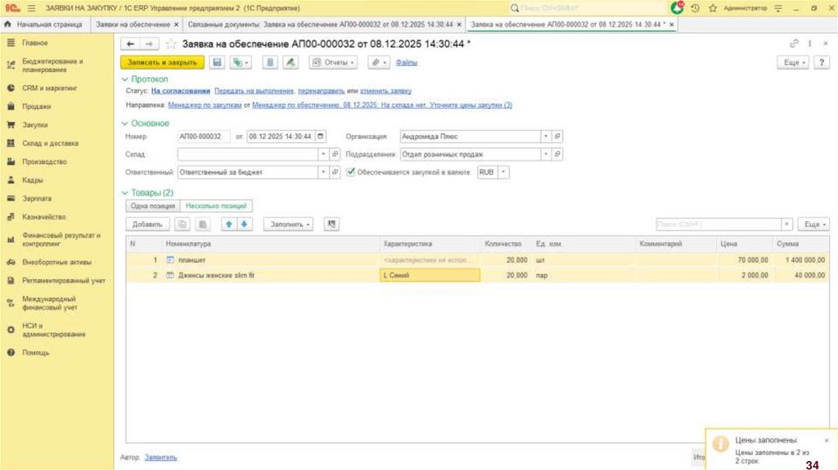Open the Заявитель author link

[x=161, y=457]
